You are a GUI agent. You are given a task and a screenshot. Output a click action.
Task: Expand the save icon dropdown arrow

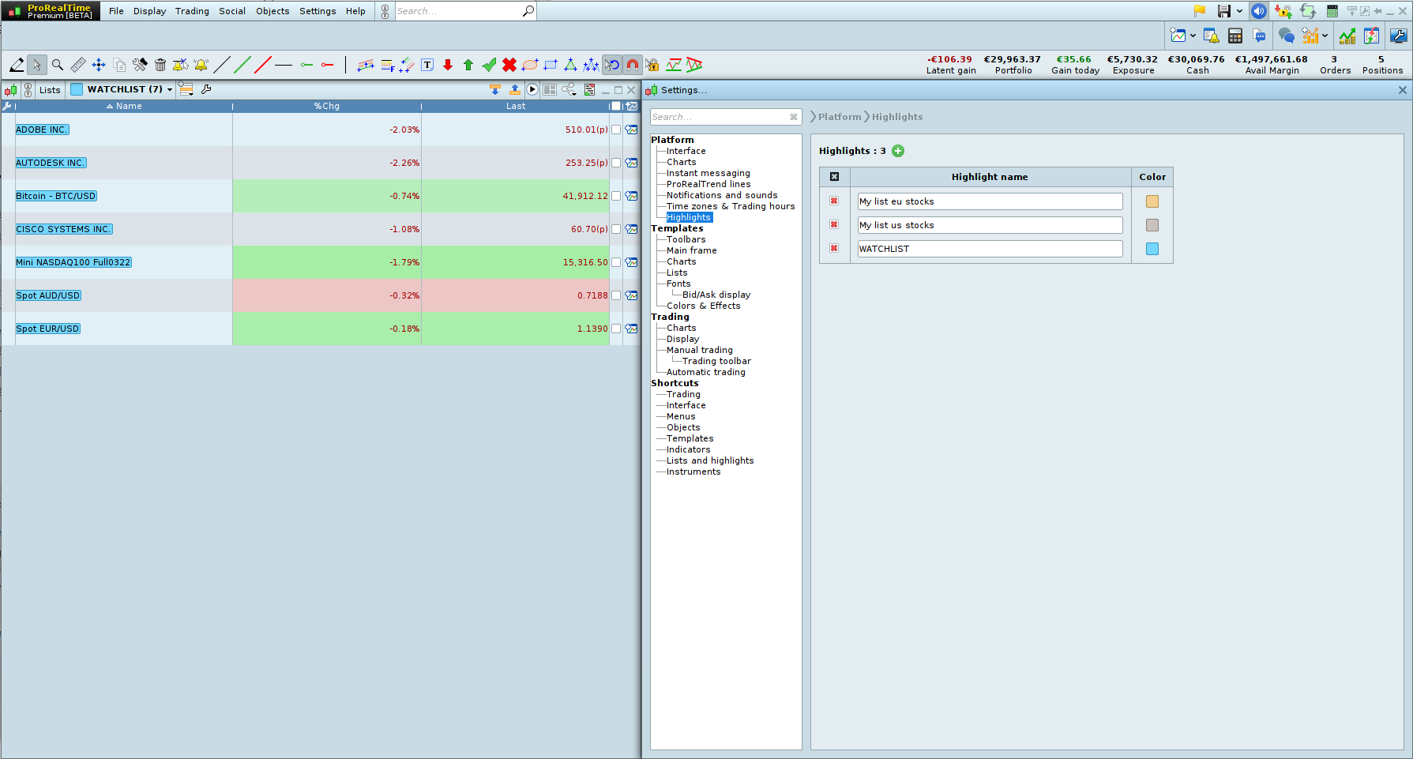point(1239,11)
